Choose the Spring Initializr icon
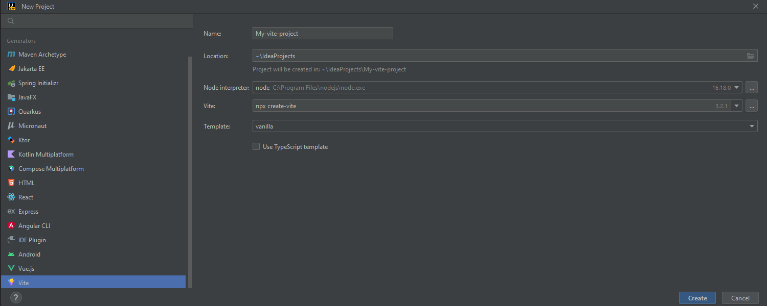767x306 pixels. click(11, 83)
